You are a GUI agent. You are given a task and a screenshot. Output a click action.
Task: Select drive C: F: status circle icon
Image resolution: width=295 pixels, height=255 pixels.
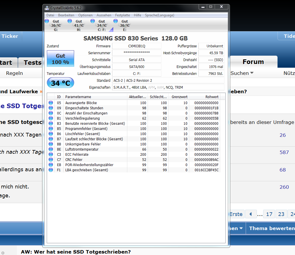(x=93, y=21)
